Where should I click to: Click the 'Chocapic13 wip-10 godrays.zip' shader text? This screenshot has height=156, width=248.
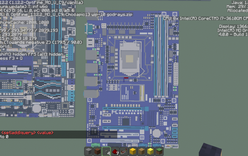(x=99, y=15)
